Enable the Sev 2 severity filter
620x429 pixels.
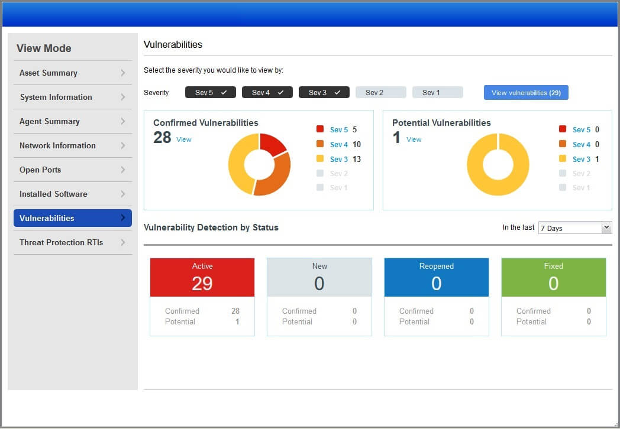click(x=381, y=92)
